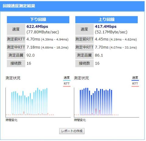Click the range (4.19ms - 4.62ms)
The width and height of the screenshot is (146, 141).
point(123,39)
